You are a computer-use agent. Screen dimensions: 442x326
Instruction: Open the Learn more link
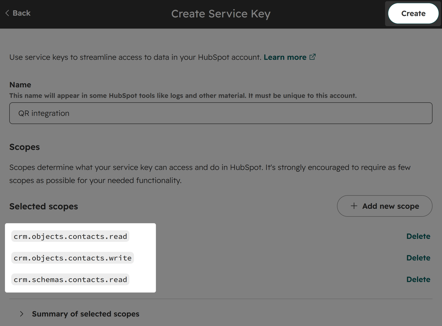point(285,57)
